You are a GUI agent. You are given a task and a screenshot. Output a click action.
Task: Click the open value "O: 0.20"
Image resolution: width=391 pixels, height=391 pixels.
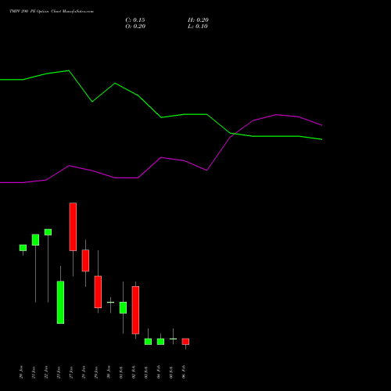tap(135, 27)
